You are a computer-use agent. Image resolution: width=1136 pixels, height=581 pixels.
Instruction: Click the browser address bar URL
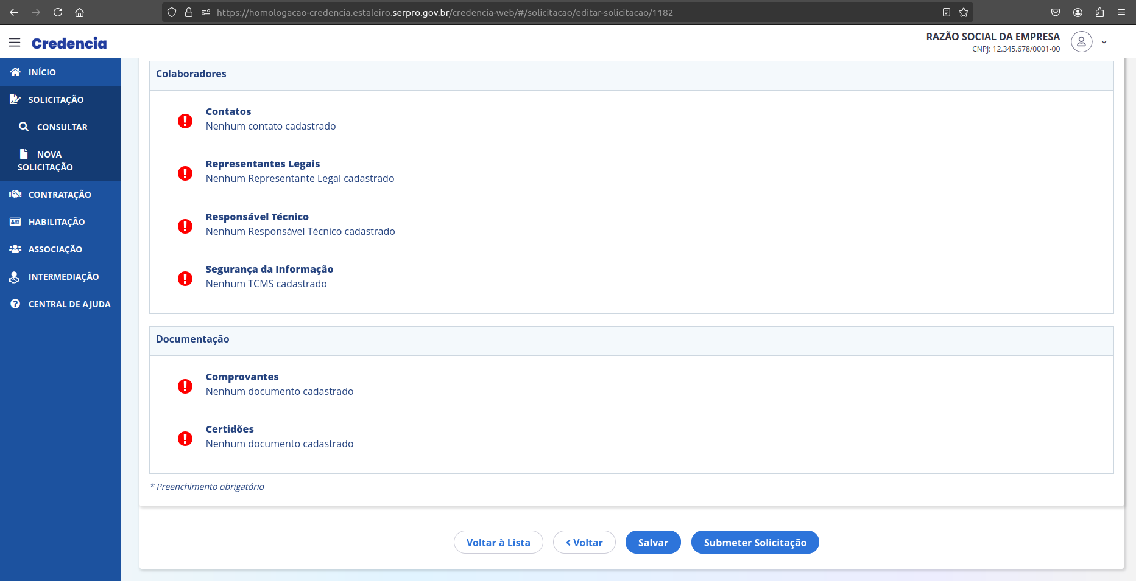(445, 12)
